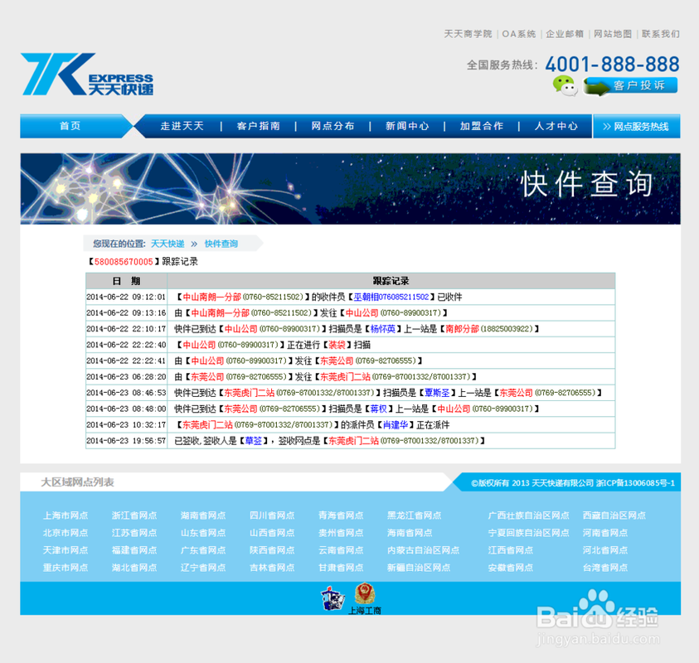Select 上海市网点 in the region list
699x663 pixels.
click(x=66, y=515)
